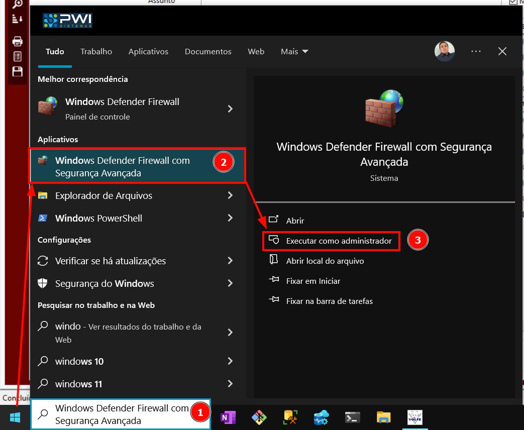Select the Web search tab

pos(256,52)
